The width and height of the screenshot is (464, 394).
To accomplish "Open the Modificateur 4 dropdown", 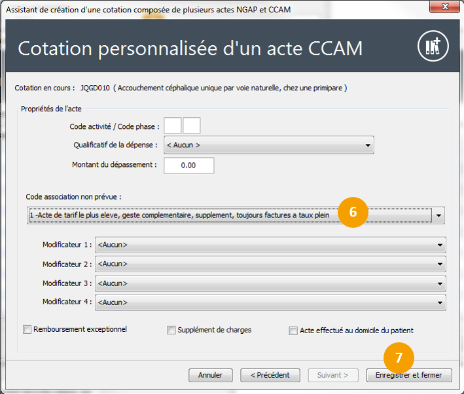I will coord(270,302).
